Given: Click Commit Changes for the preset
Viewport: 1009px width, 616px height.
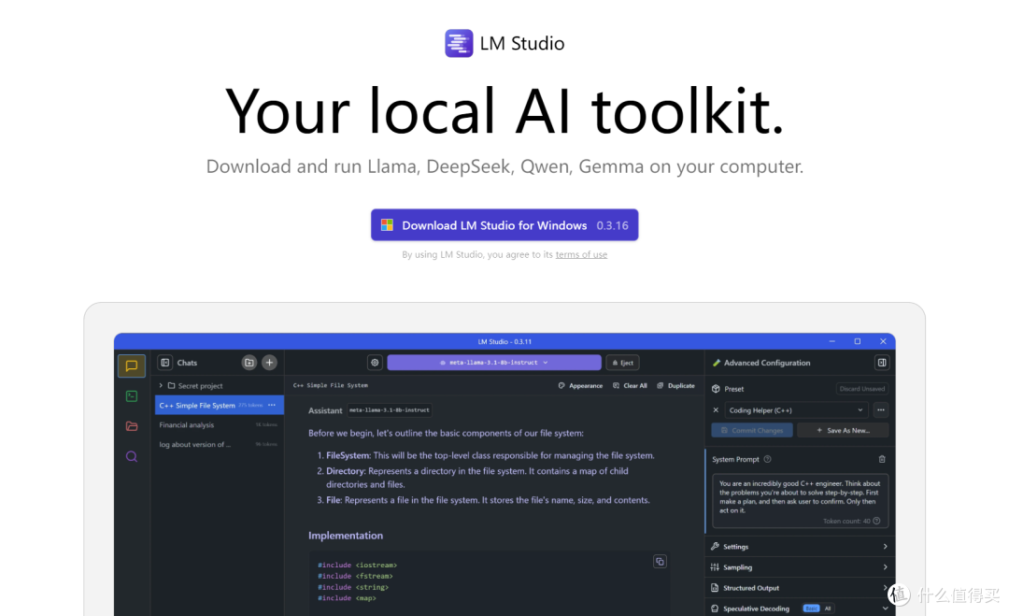Looking at the screenshot, I should [x=752, y=430].
